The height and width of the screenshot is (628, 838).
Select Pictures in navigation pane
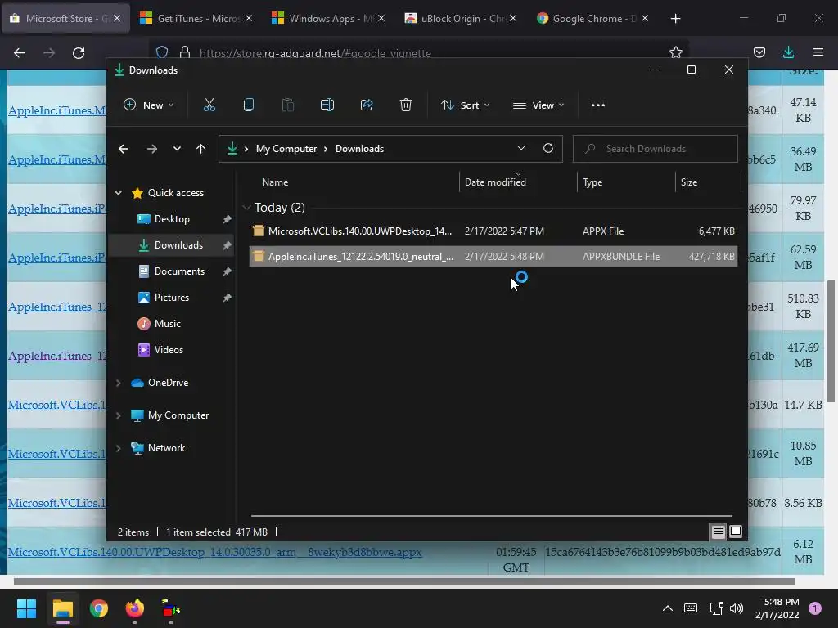(x=172, y=298)
